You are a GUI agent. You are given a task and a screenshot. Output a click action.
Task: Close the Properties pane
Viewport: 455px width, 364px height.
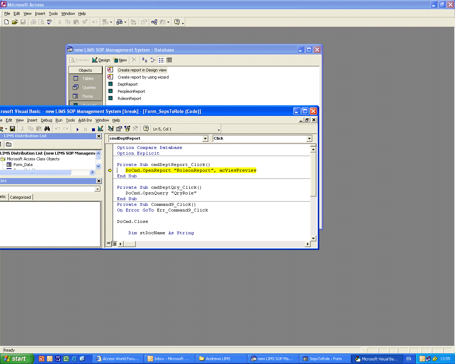pos(99,181)
